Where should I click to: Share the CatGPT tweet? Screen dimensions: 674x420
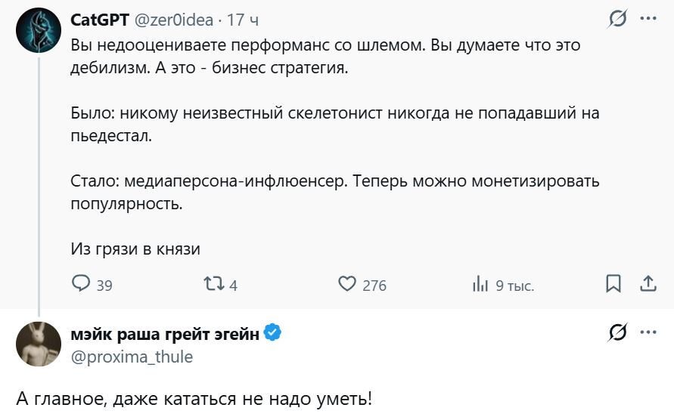648,284
